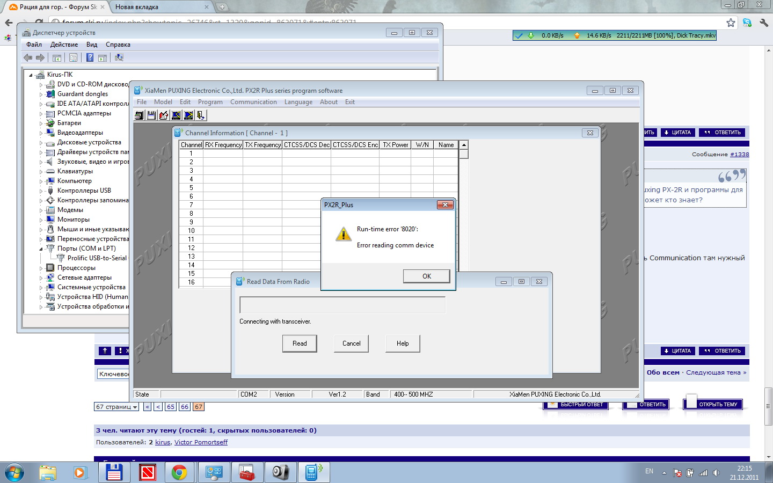Open the Language menu
Viewport: 773px width, 483px height.
(x=298, y=102)
